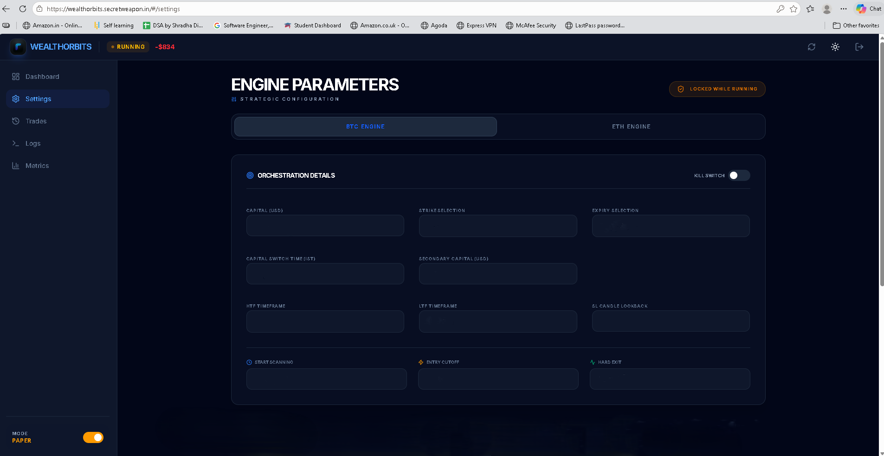Screen dimensions: 884x456
Task: Open the Amazon.in bookmark
Action: pos(52,26)
